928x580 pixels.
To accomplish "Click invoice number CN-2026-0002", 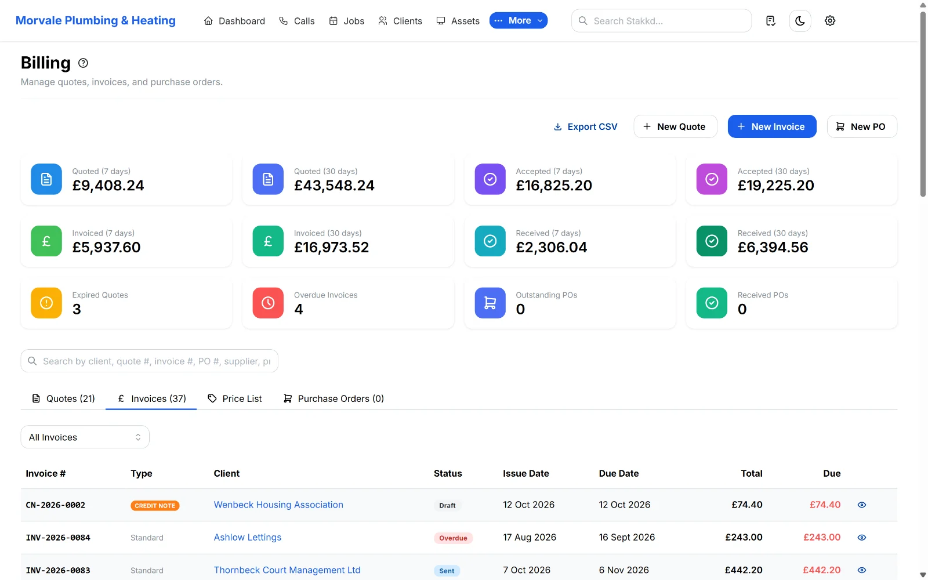I will (56, 505).
